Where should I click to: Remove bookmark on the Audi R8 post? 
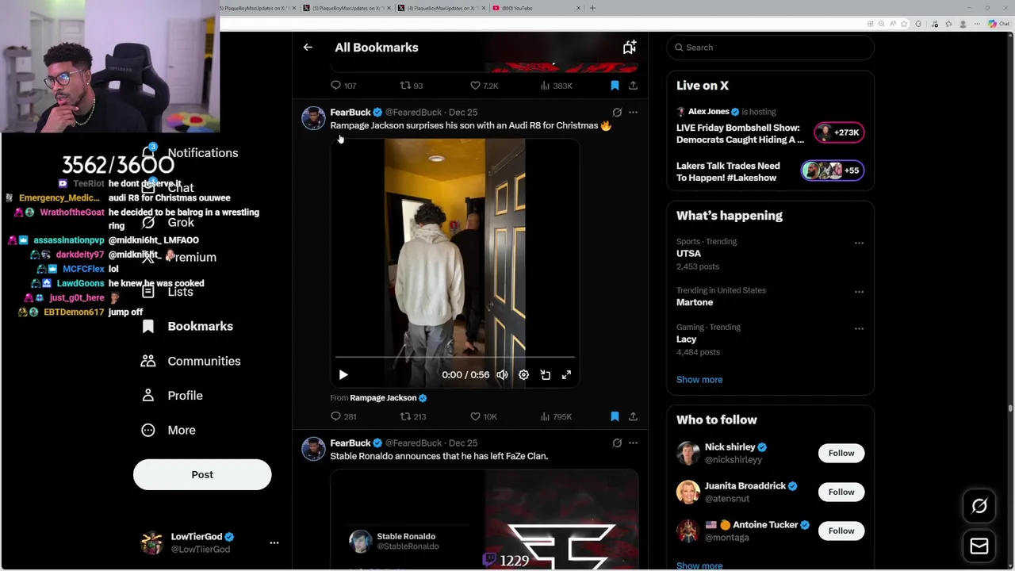[615, 416]
